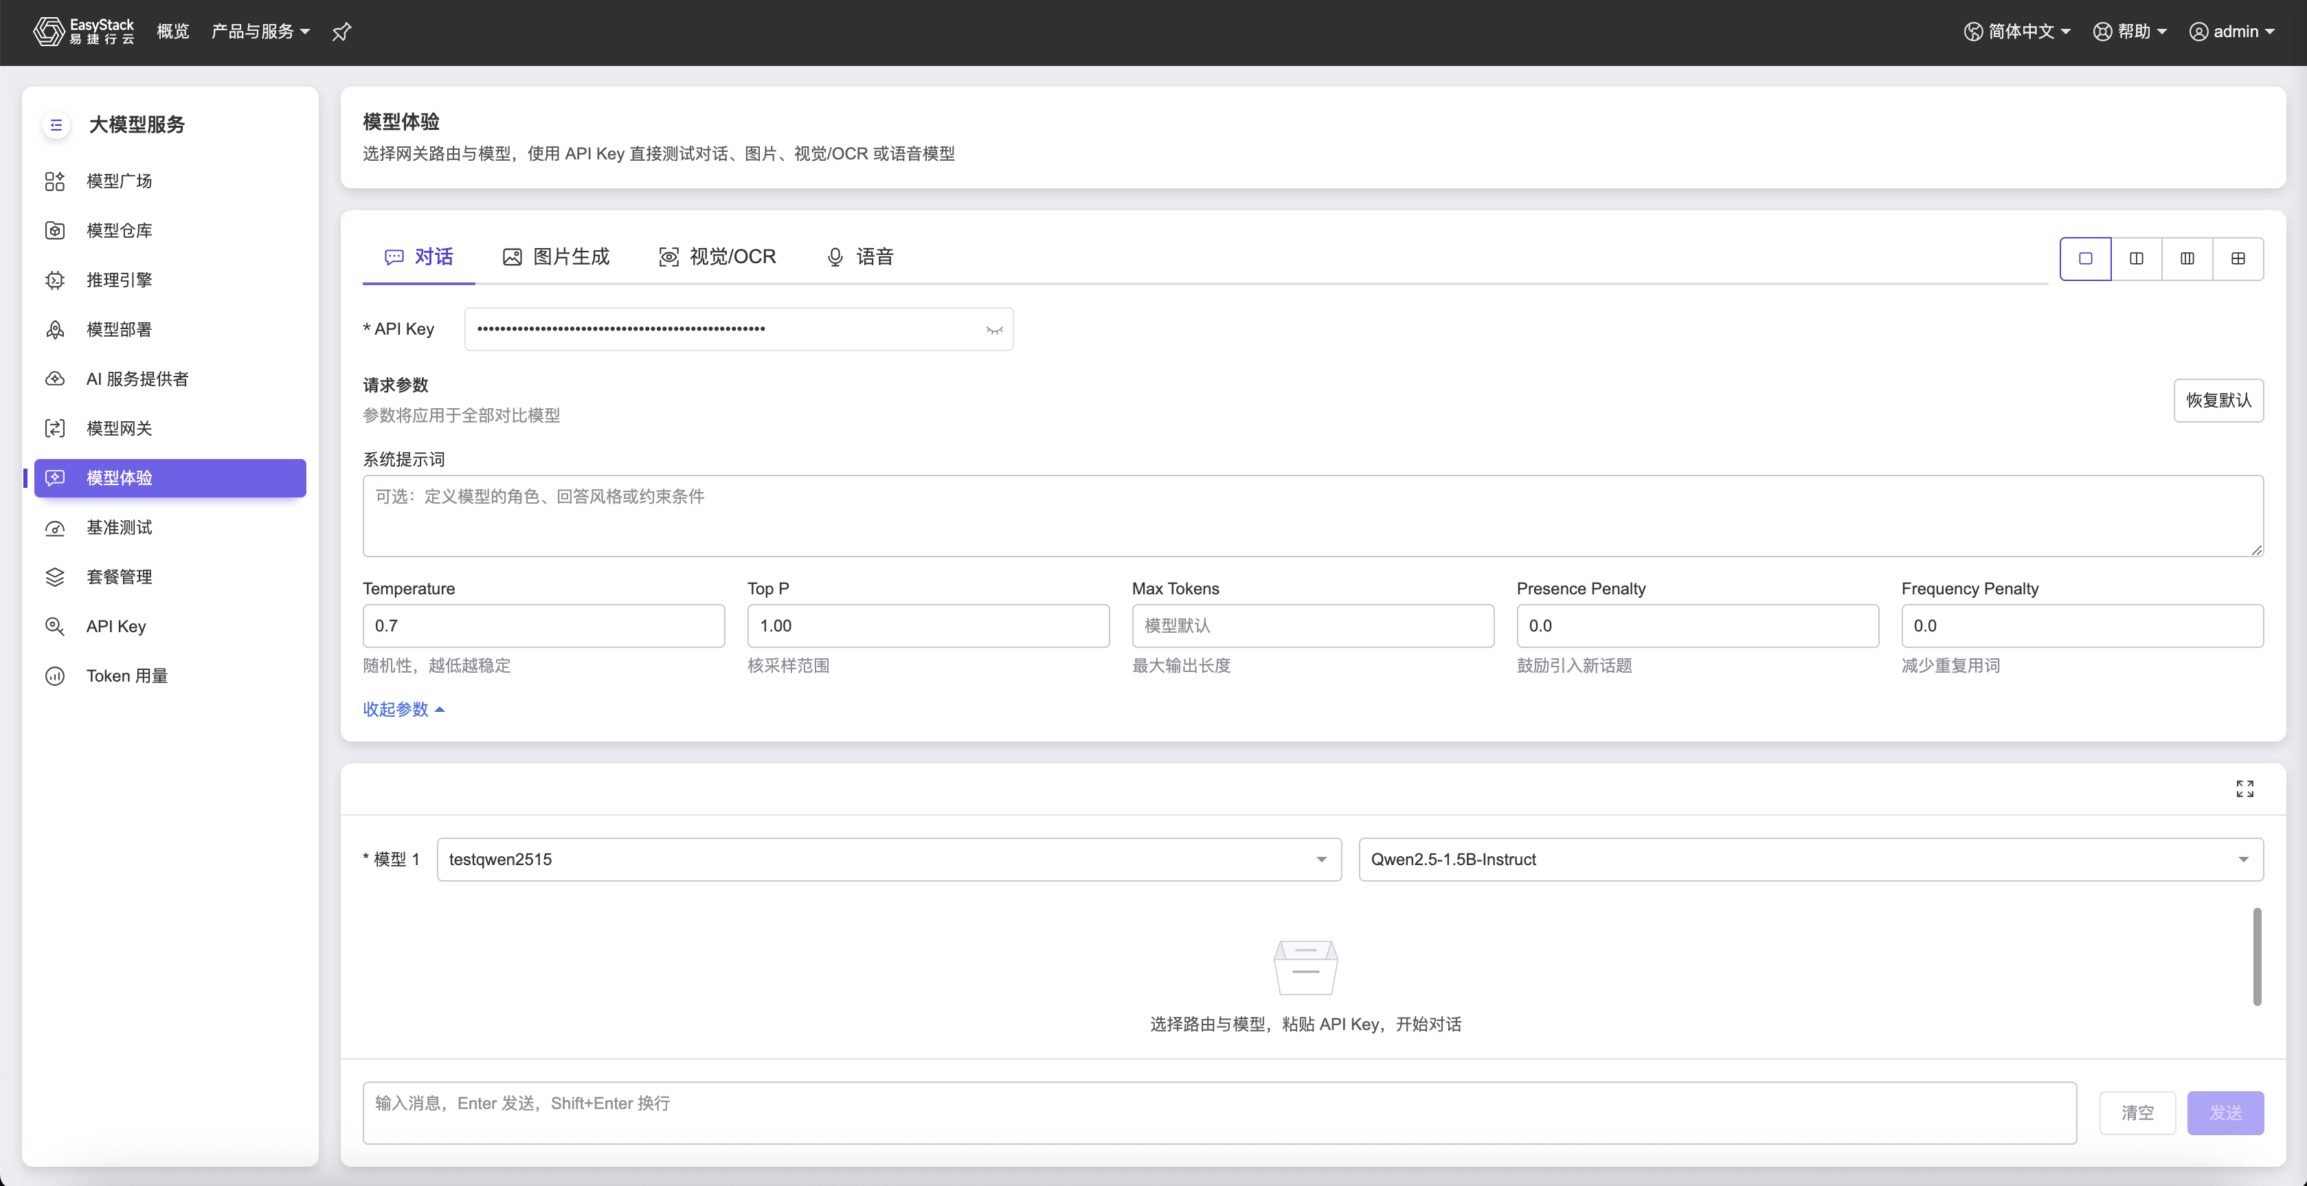The height and width of the screenshot is (1186, 2307).
Task: Open the 产品与服务 menu
Action: (x=260, y=32)
